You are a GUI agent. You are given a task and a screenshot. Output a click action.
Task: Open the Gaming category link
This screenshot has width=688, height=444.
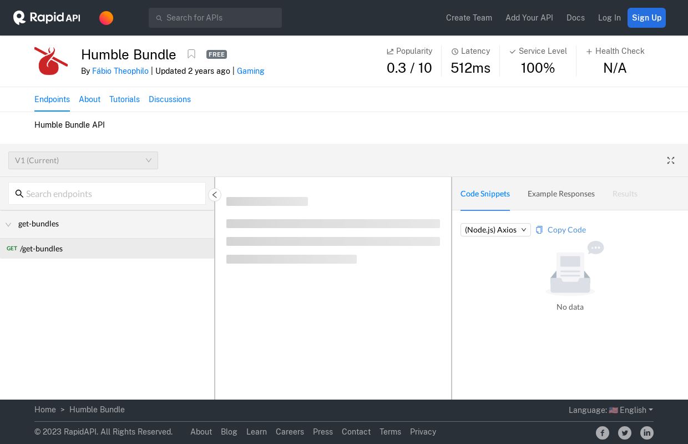(250, 71)
